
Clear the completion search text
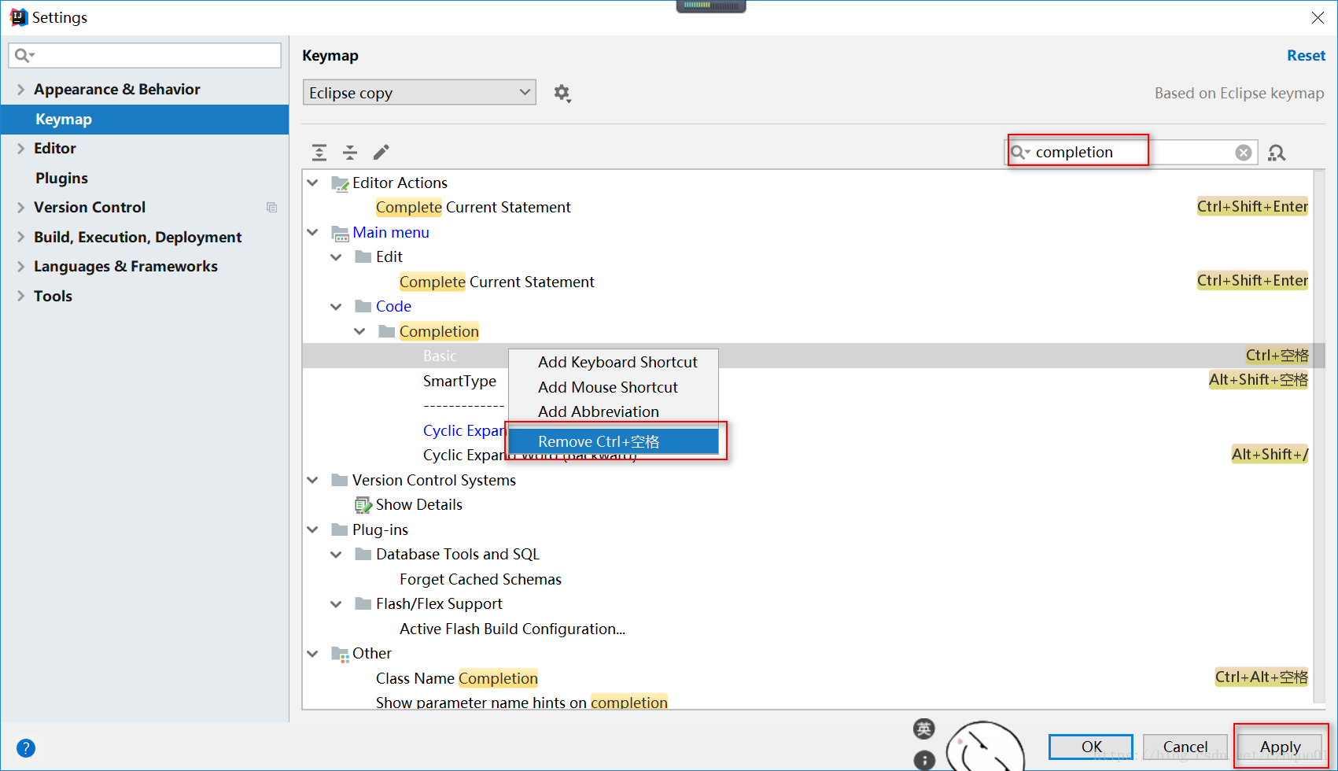[x=1244, y=153]
